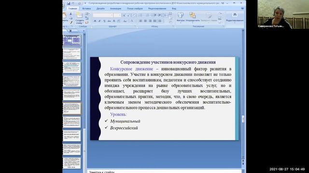Center the paragraph text

[x=145, y=21]
